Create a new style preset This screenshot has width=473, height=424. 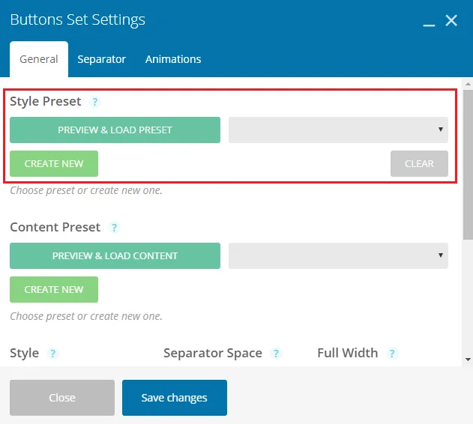[54, 163]
